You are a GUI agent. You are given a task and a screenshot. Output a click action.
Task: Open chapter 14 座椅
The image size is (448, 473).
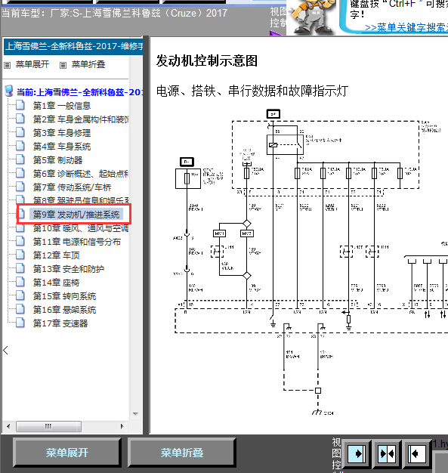[x=56, y=283]
